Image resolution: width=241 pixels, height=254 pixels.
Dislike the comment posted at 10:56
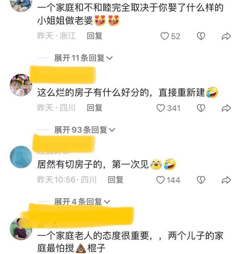[x=201, y=180]
